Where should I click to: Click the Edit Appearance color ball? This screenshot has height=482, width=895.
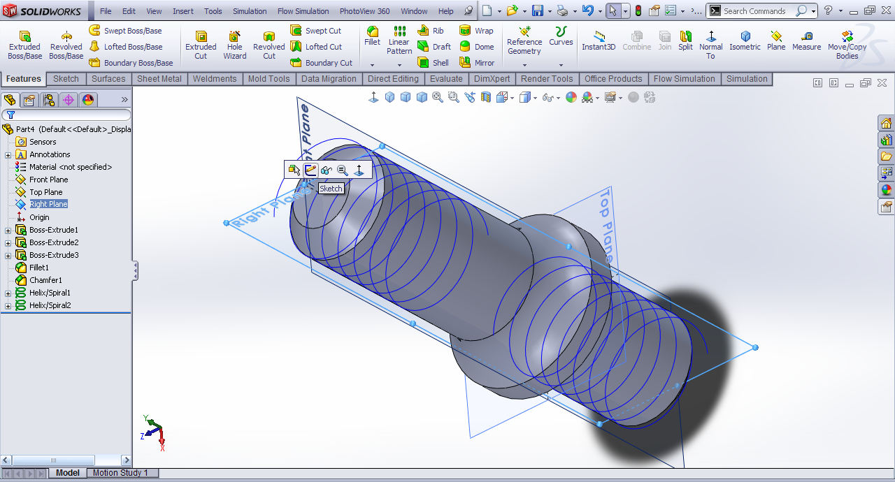(x=571, y=97)
